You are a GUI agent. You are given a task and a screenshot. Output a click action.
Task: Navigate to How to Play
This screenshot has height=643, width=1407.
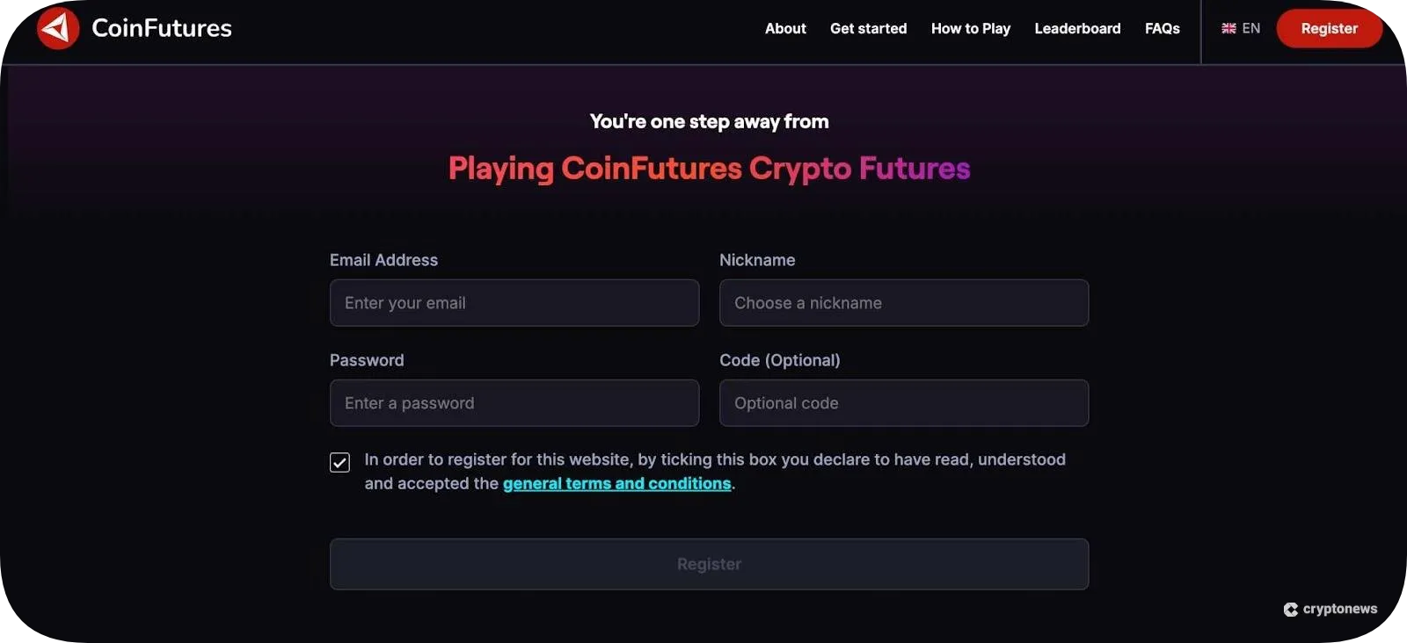pos(970,28)
